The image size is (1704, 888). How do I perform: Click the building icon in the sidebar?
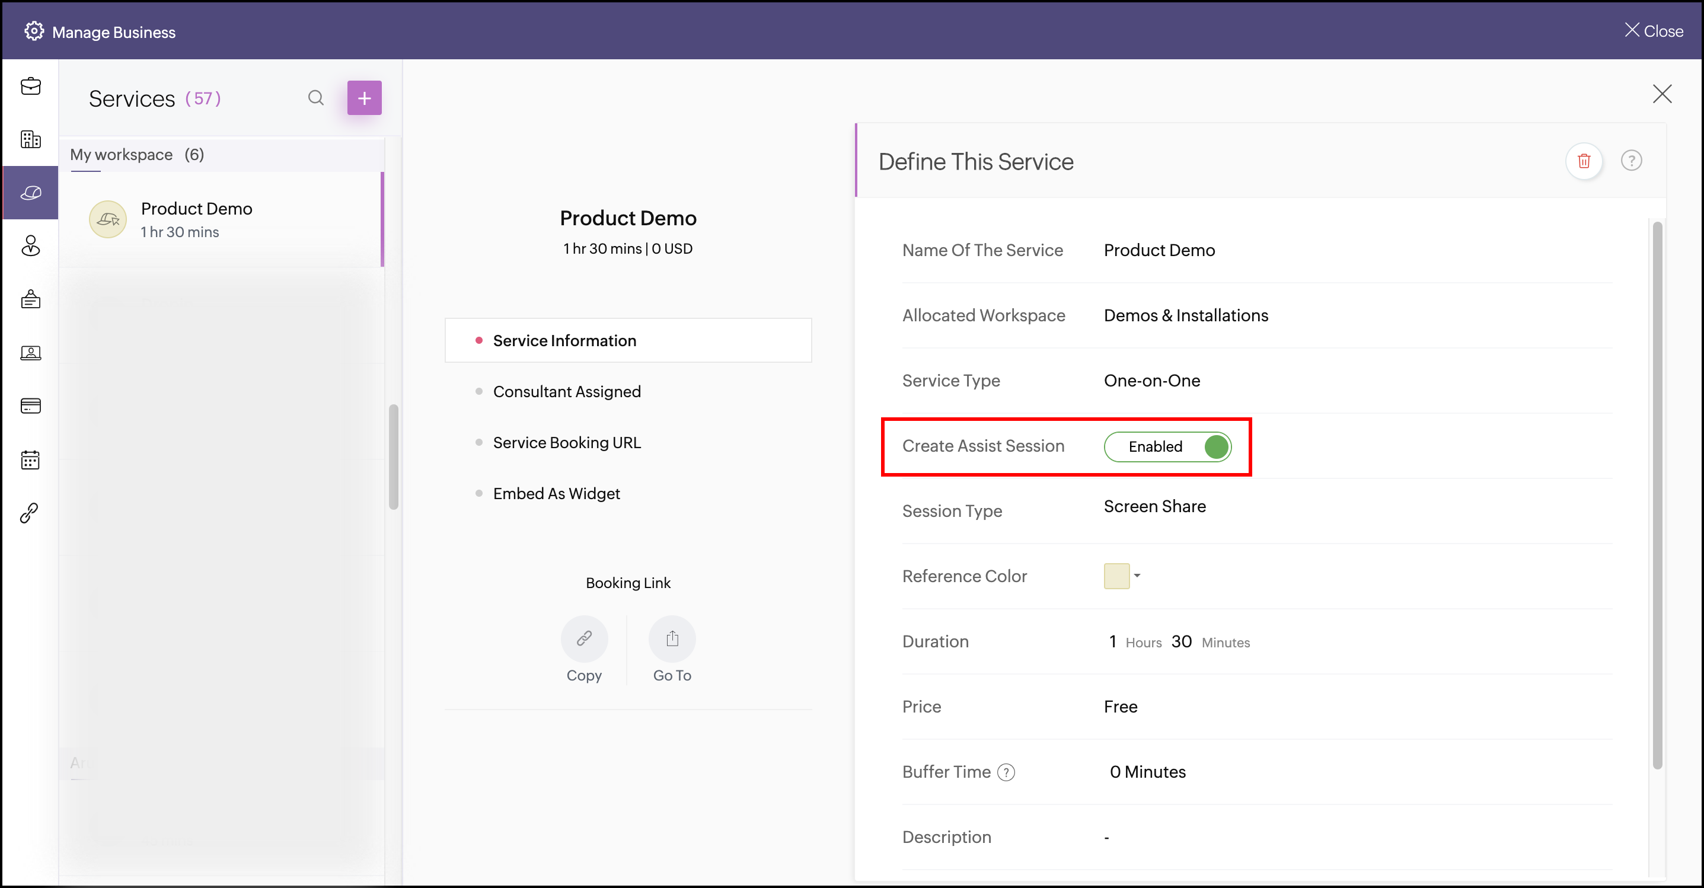30,139
